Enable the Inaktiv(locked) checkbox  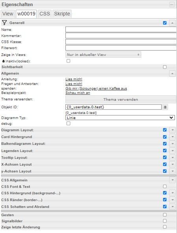68,61
